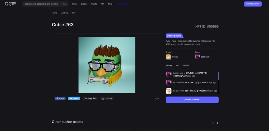Screen dimensions: 269x131
Task: Go to previous author assets arrow
Action: click(x=213, y=123)
